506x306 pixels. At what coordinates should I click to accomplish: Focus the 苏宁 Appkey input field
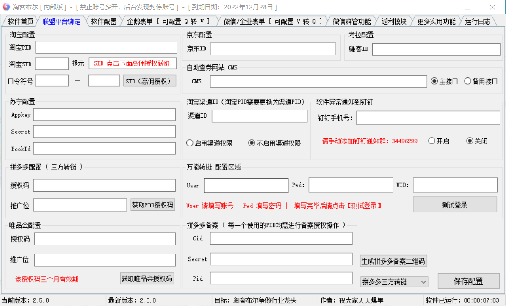(x=105, y=114)
